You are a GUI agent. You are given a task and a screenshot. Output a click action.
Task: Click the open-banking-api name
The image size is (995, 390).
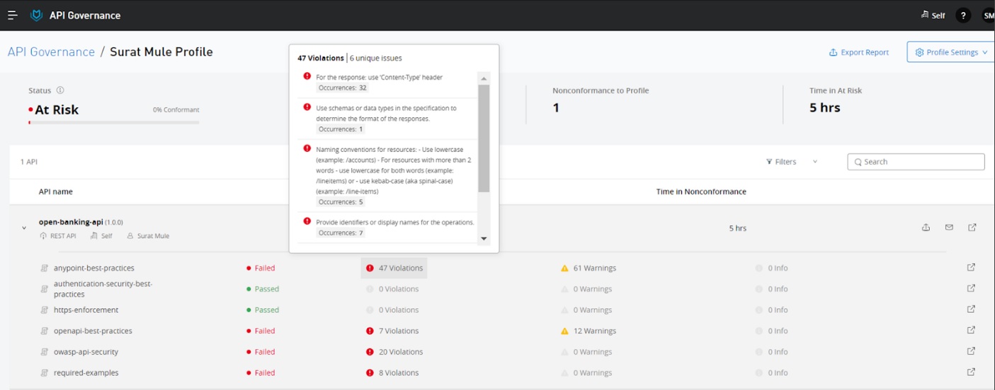pos(71,222)
